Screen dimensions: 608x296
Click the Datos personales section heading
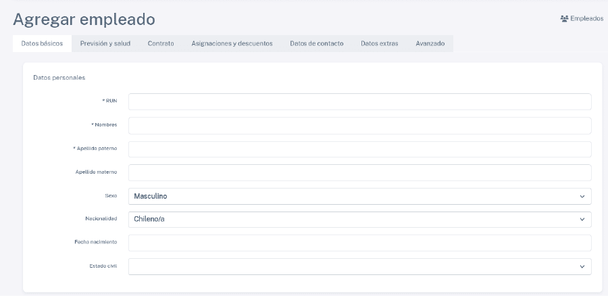[x=59, y=78]
